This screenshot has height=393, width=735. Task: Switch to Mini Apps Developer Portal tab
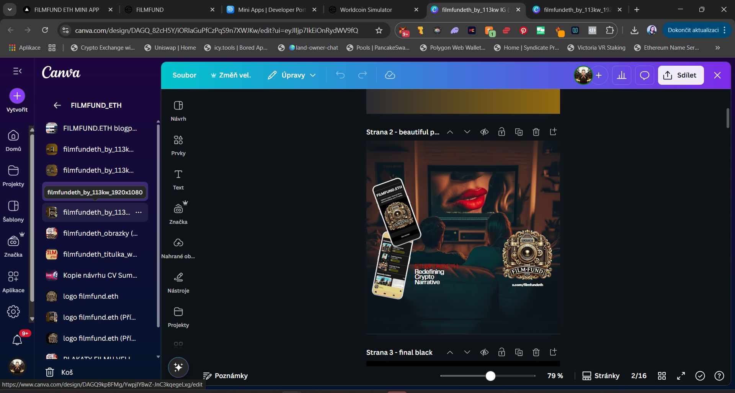coord(272,10)
